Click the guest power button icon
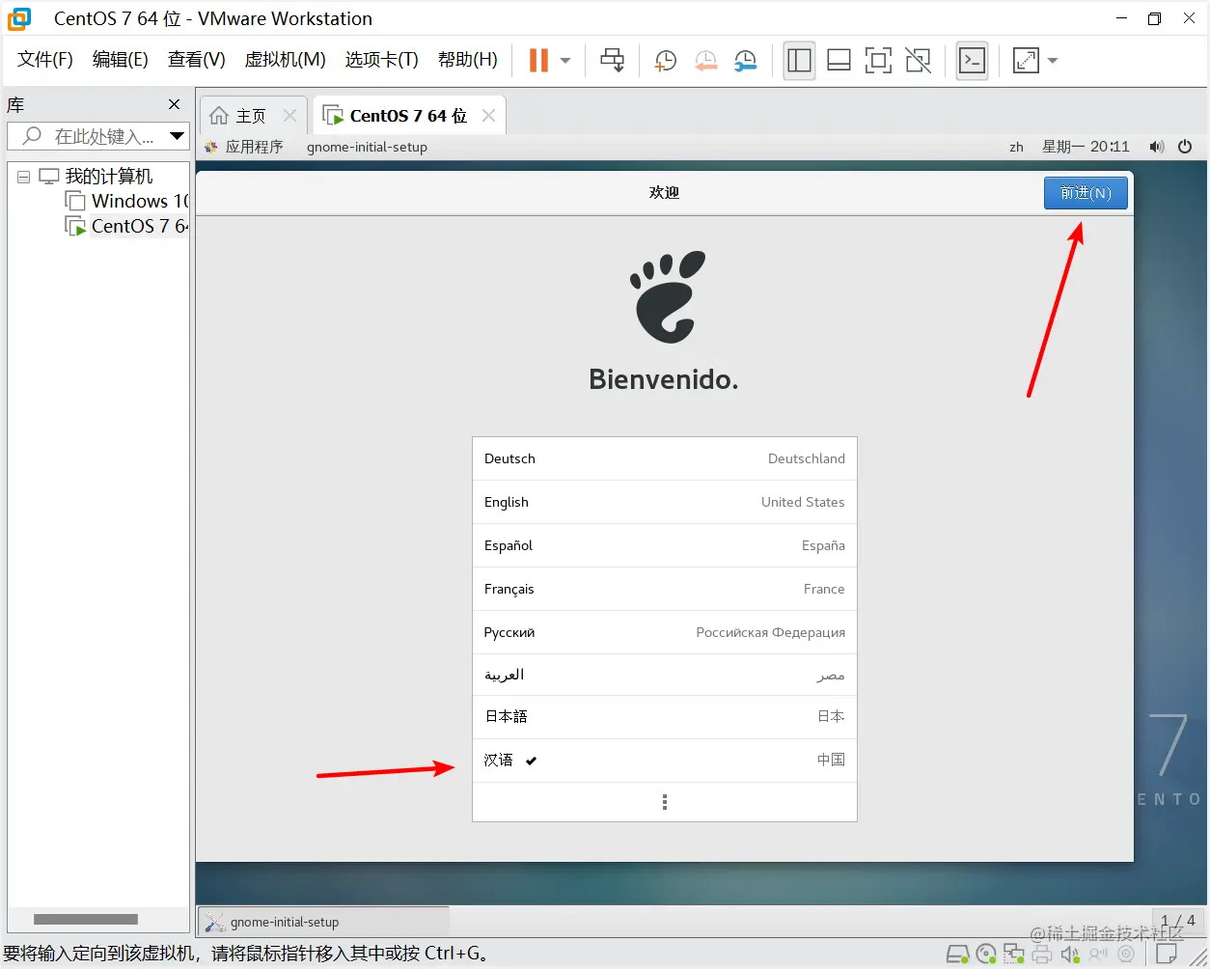The image size is (1210, 969). [1185, 147]
